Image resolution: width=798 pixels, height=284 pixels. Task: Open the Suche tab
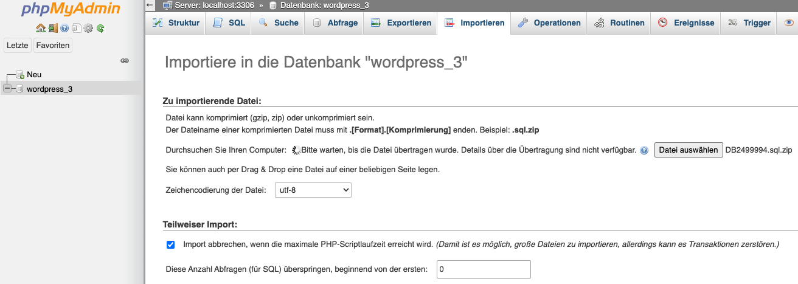coord(279,23)
